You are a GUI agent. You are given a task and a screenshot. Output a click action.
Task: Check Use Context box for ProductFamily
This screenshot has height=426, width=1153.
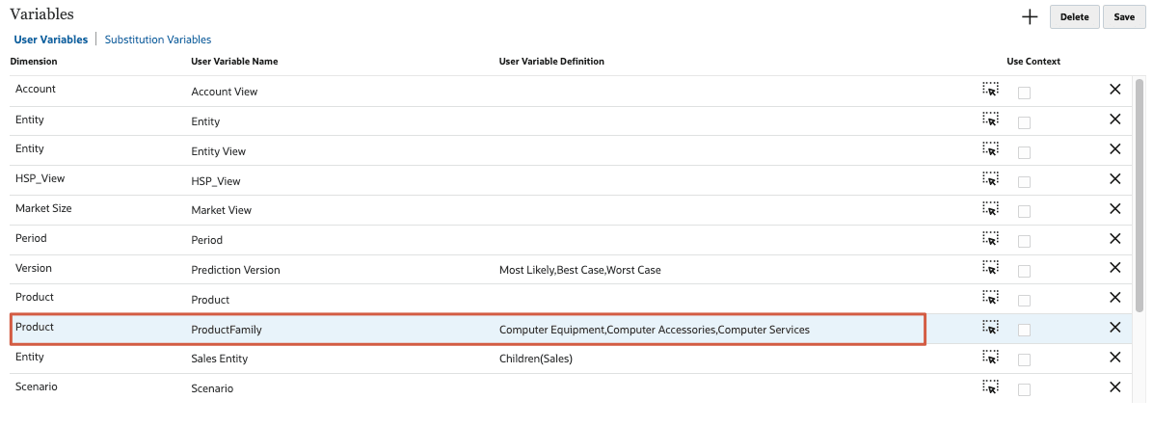[1024, 331]
